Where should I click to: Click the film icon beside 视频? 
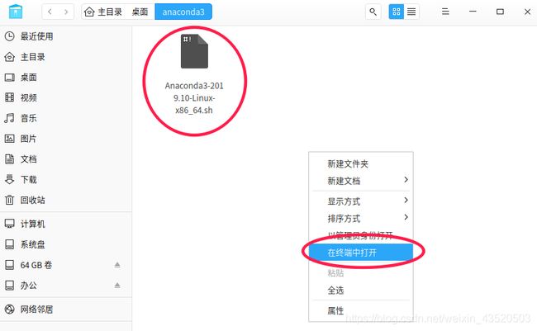click(10, 97)
